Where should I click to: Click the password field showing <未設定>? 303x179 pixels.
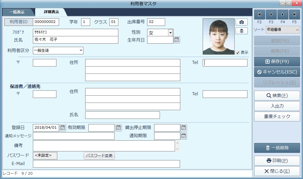(x=45, y=156)
